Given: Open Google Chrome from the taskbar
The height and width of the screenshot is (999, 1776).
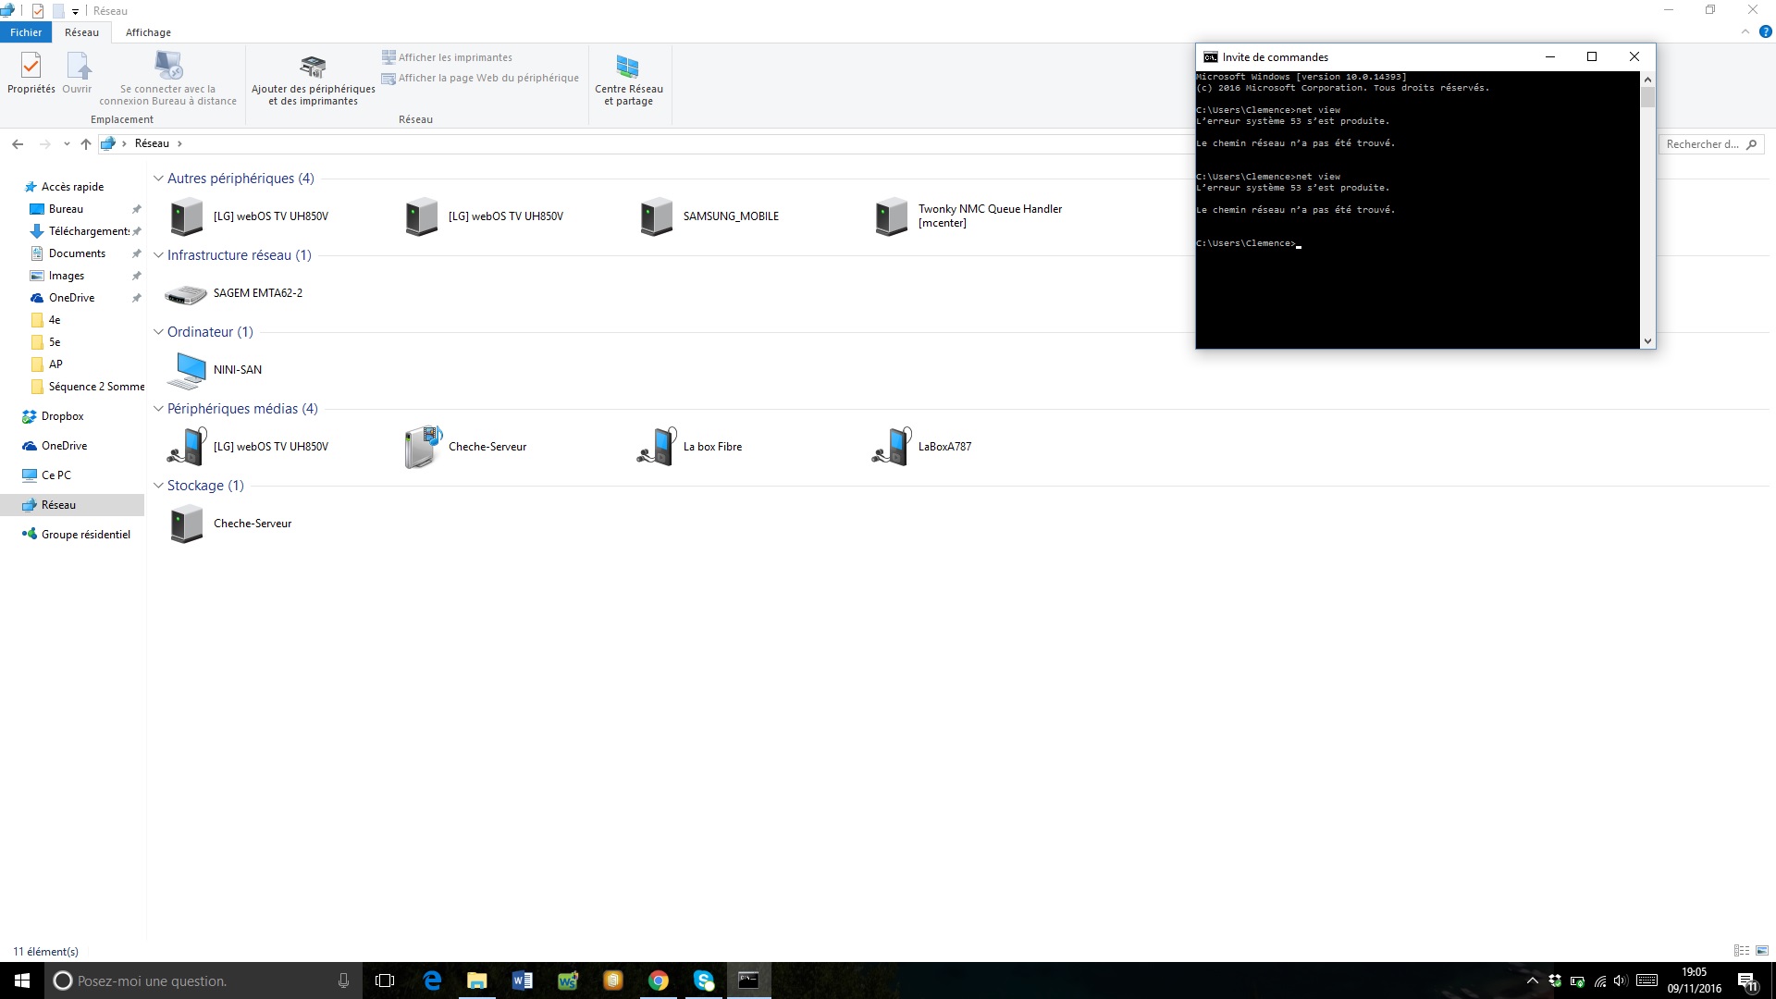Looking at the screenshot, I should coord(658,980).
